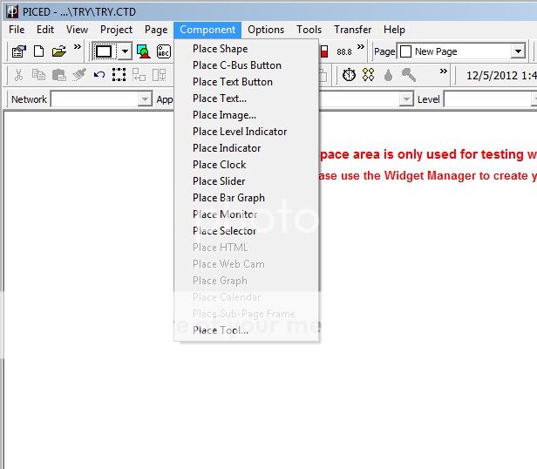Image resolution: width=537 pixels, height=469 pixels.
Task: Expand the Page selector dropdown
Action: pyautogui.click(x=519, y=51)
